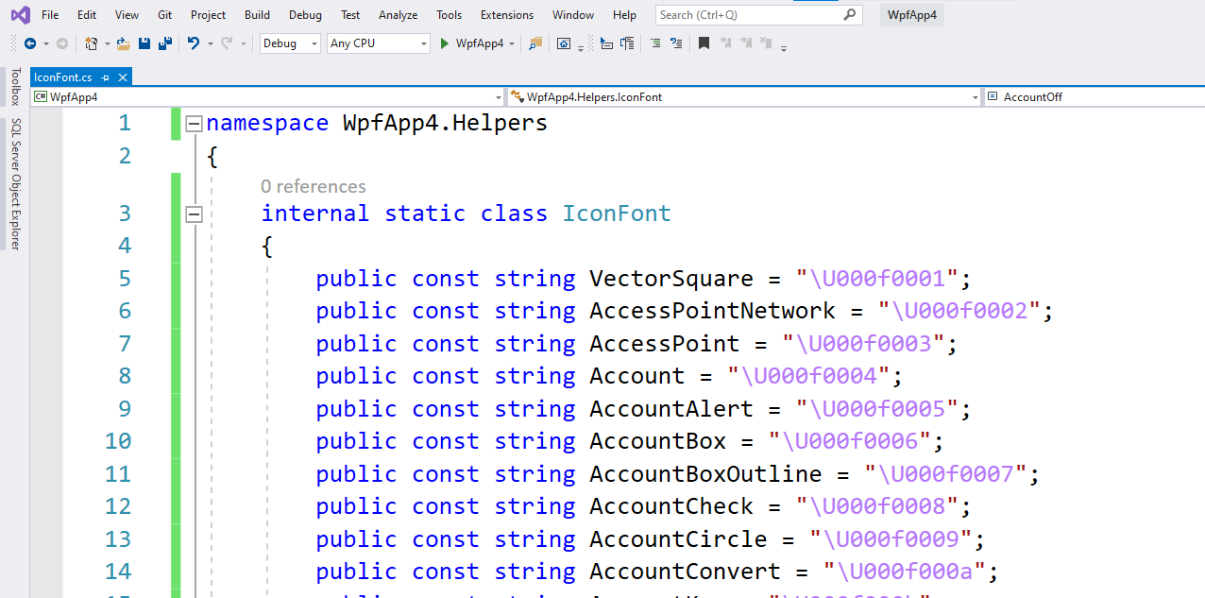Click the Clear Bookmarks icon
The height and width of the screenshot is (598, 1205).
(766, 43)
